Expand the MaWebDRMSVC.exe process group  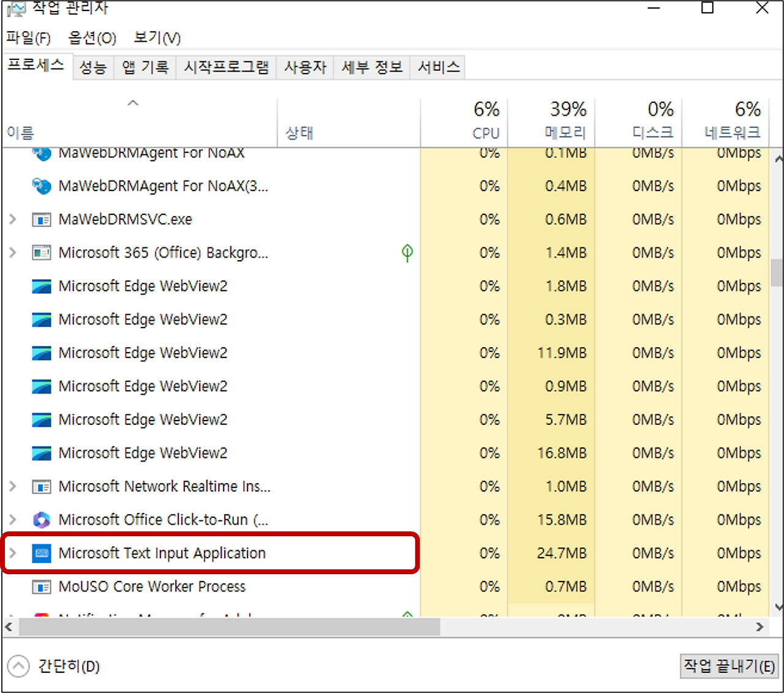point(12,219)
